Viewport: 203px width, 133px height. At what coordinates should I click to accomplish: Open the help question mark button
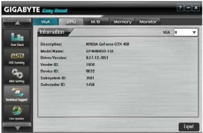(180, 8)
